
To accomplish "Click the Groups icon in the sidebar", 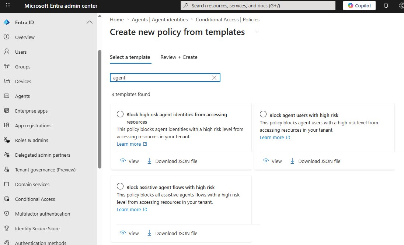I will pyautogui.click(x=7, y=66).
